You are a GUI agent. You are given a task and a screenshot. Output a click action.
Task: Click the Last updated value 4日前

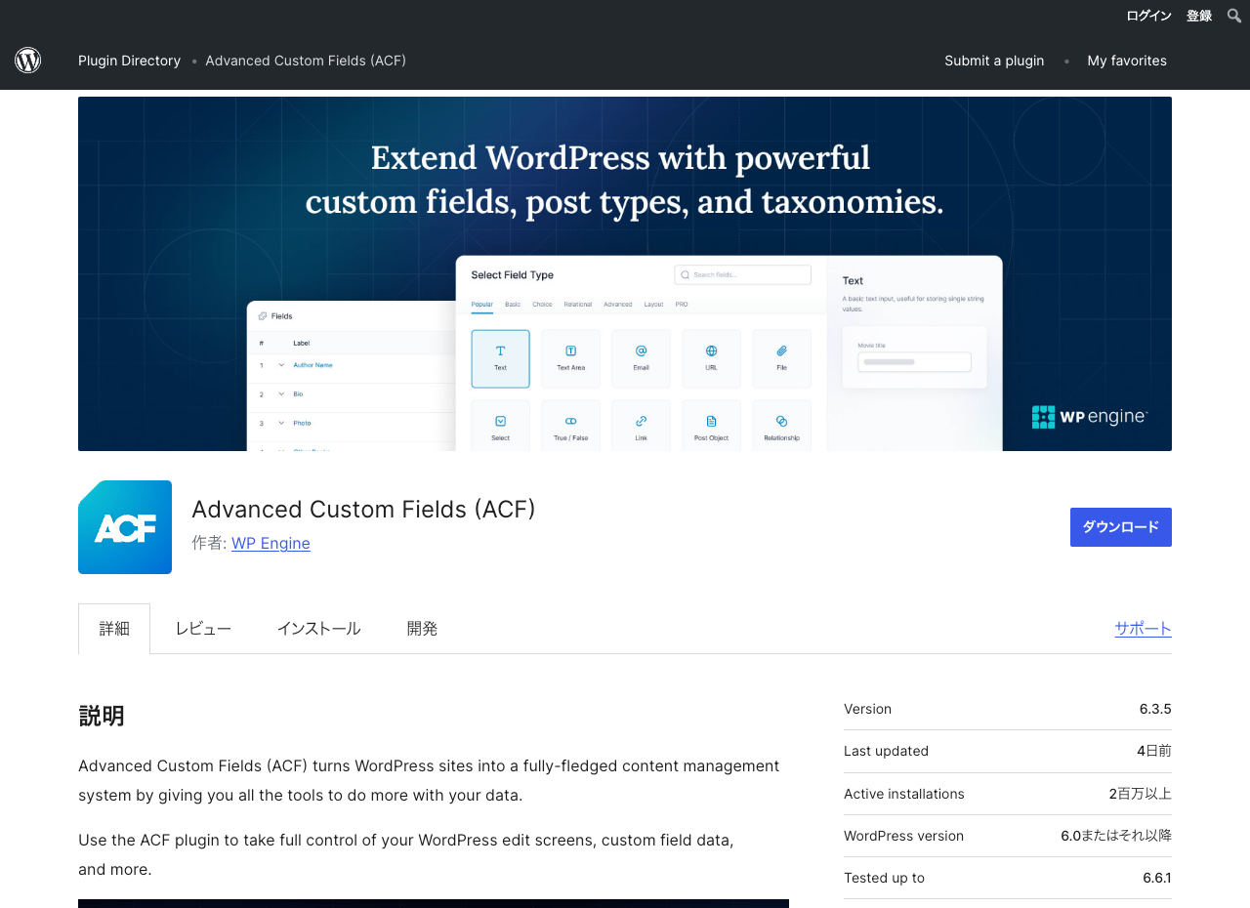[x=1154, y=751]
